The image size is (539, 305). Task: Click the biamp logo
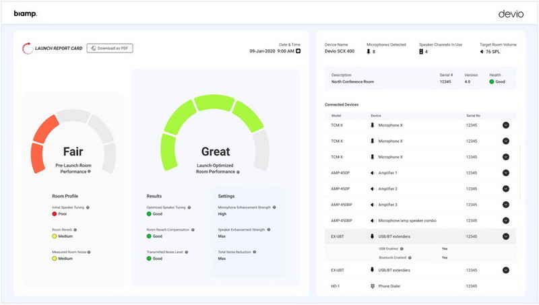tap(25, 13)
